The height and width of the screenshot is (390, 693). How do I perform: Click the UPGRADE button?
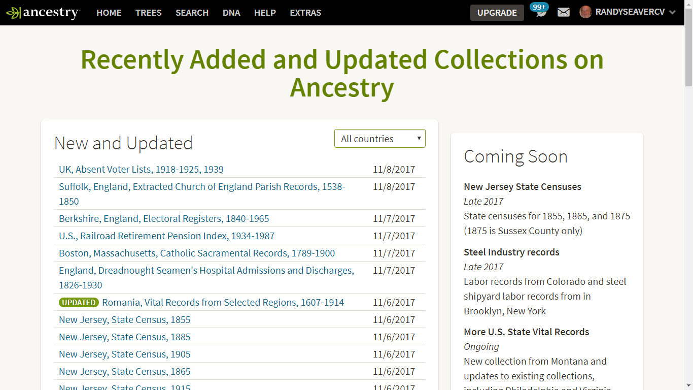[x=497, y=13]
